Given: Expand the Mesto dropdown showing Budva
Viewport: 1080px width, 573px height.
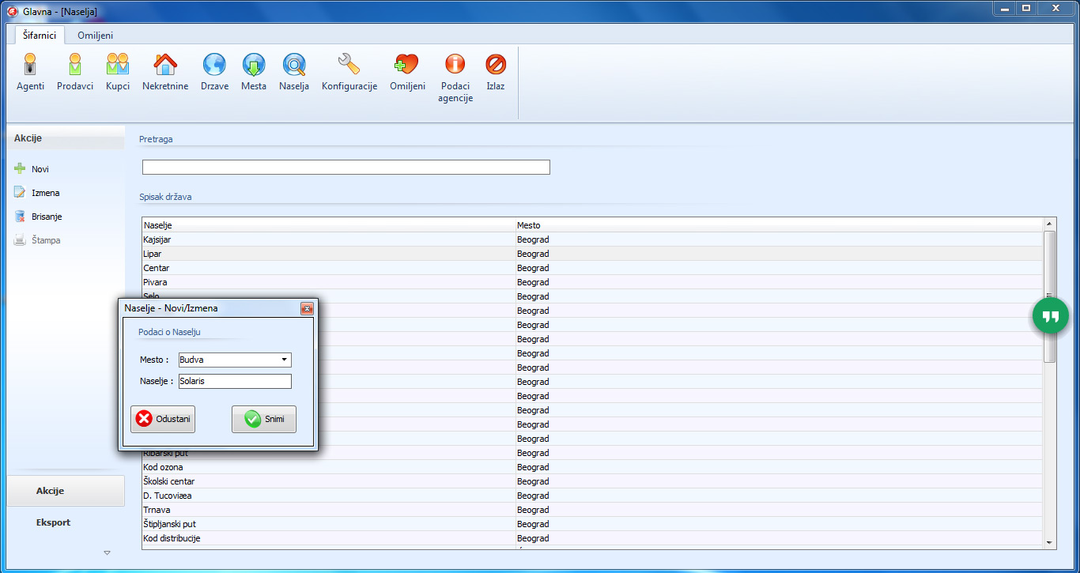Looking at the screenshot, I should coord(284,360).
